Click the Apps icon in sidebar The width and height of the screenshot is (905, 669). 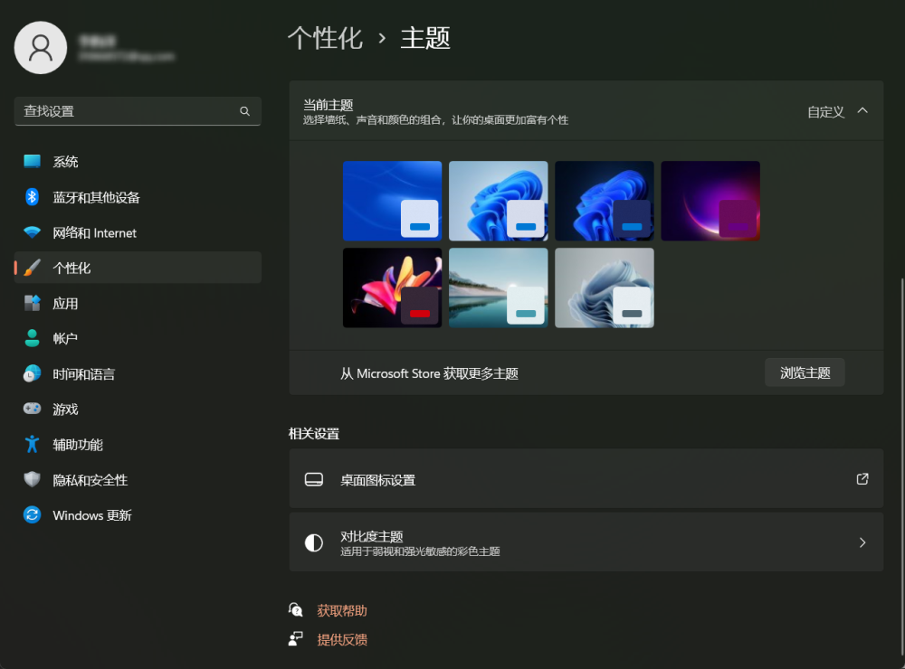(x=33, y=304)
